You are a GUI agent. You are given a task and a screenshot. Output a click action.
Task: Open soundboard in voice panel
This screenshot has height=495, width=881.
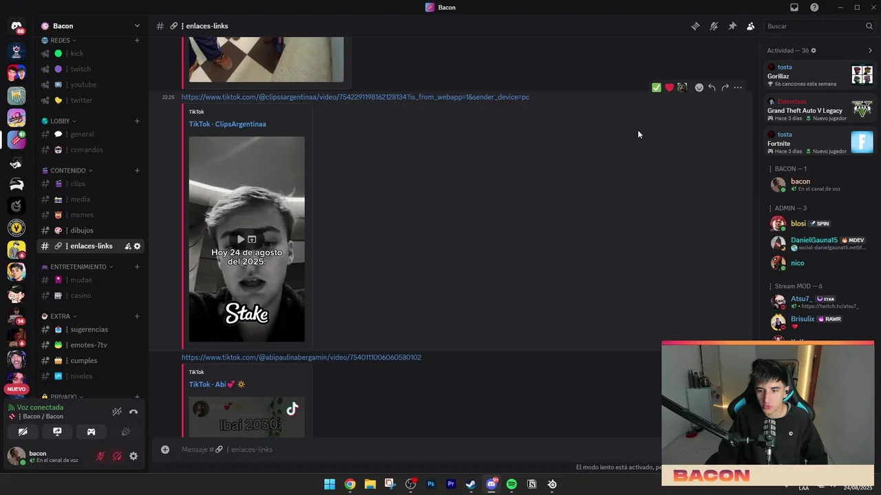(125, 432)
